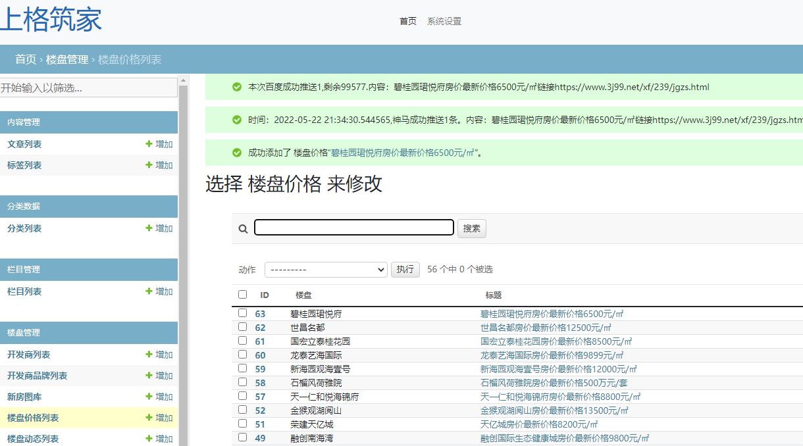This screenshot has height=446, width=803.
Task: Click the 内容管理 section header
Action: 89,122
